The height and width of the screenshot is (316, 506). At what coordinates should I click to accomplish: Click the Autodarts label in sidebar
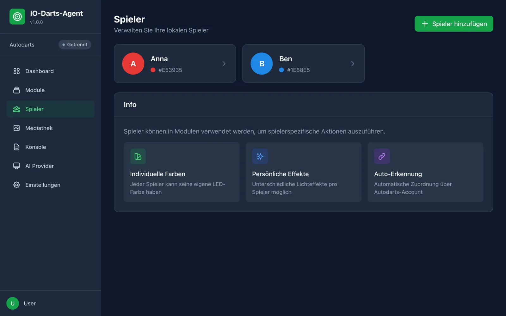[x=22, y=45]
